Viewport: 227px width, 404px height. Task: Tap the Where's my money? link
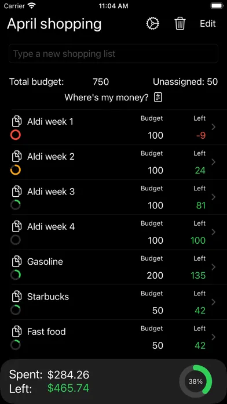pyautogui.click(x=107, y=98)
